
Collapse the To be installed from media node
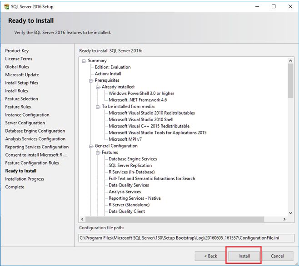click(98, 107)
